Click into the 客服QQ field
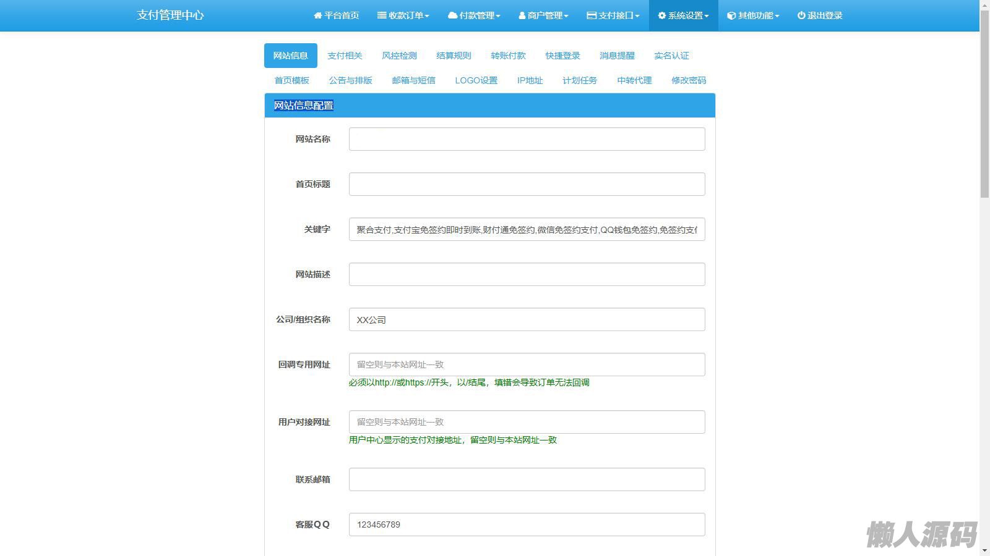 [527, 524]
